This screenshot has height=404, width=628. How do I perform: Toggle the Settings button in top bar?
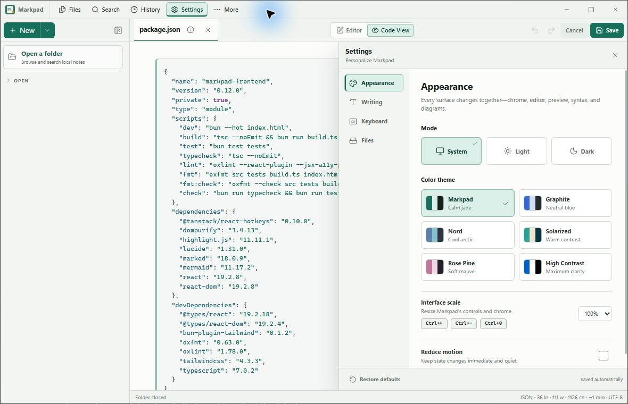click(x=187, y=10)
